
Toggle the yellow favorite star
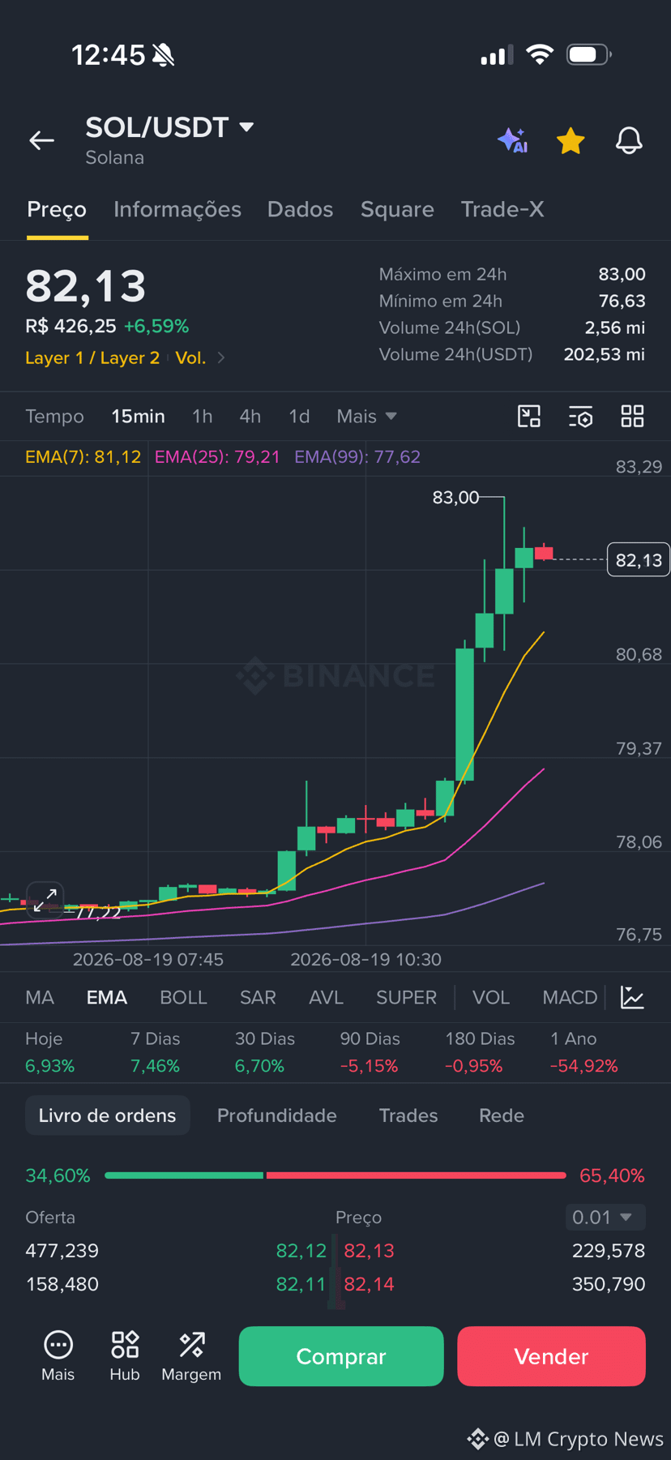(571, 140)
